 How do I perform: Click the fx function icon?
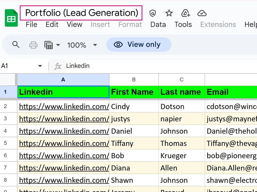coord(58,66)
